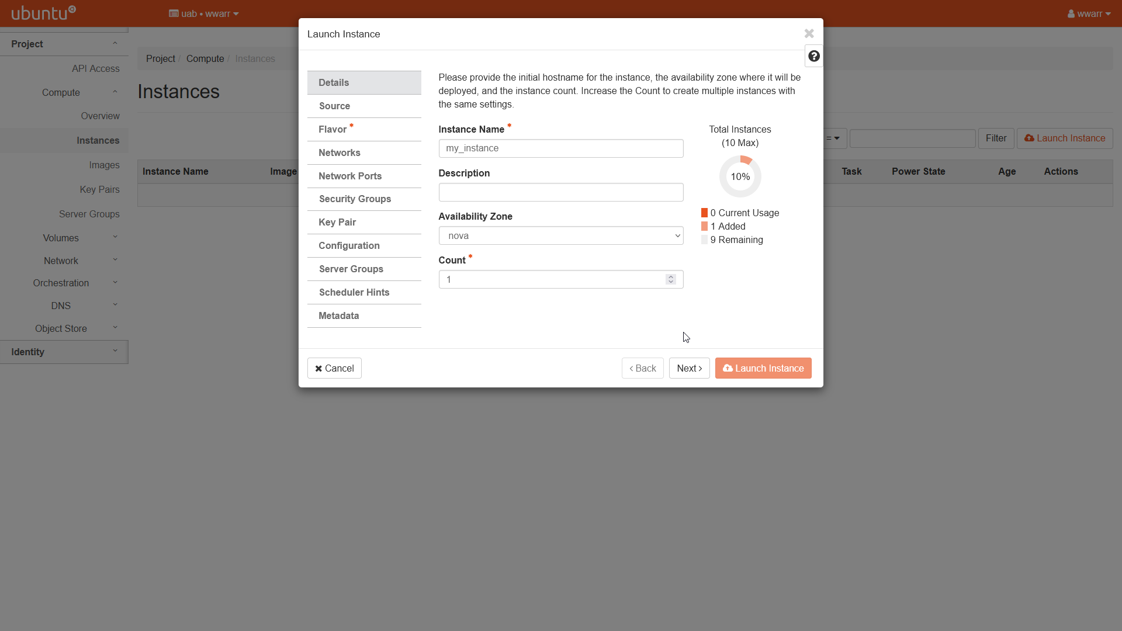Open the Configuration tab
This screenshot has width=1122, height=631.
(364, 245)
